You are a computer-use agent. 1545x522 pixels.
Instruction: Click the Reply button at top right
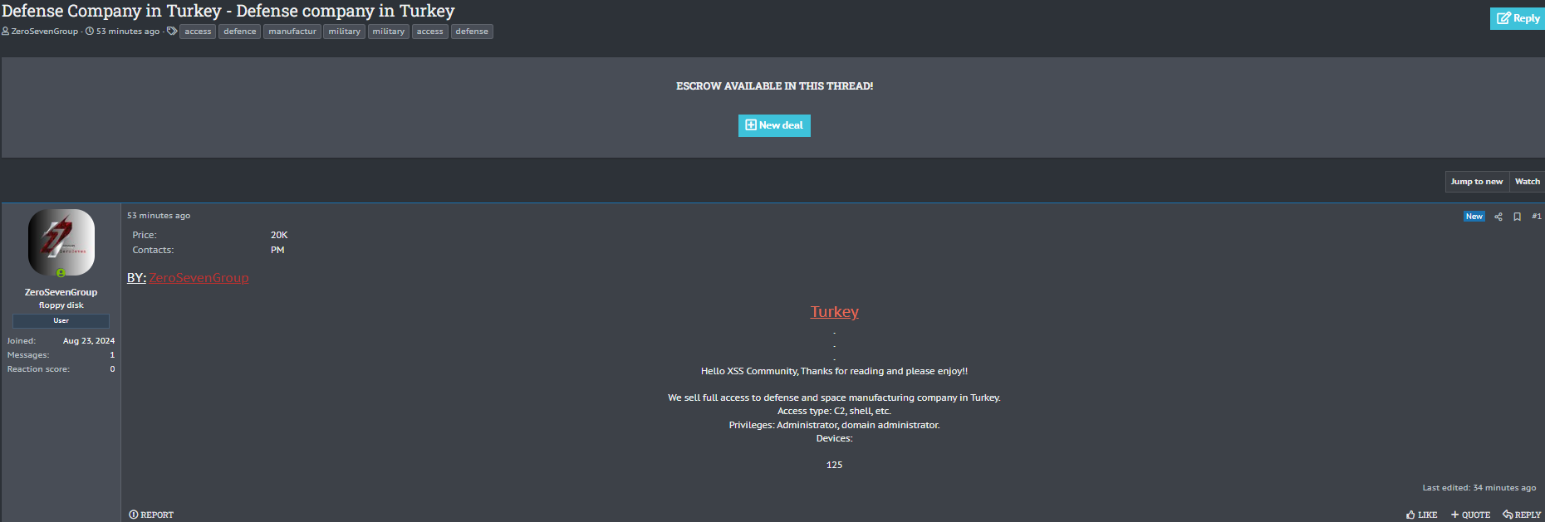click(1518, 18)
